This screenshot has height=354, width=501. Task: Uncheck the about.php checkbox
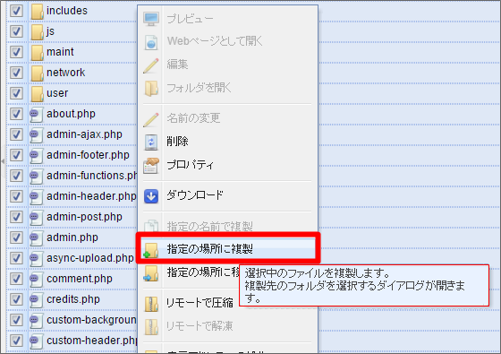pyautogui.click(x=16, y=114)
